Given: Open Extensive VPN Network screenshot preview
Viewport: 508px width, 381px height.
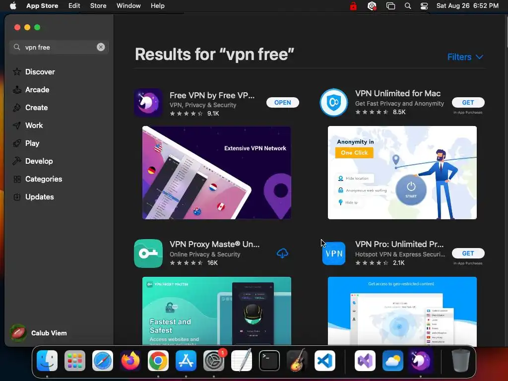Looking at the screenshot, I should [216, 172].
